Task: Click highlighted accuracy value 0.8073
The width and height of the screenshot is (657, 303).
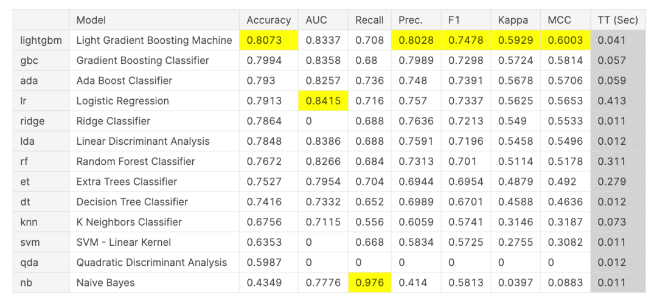Action: point(264,40)
